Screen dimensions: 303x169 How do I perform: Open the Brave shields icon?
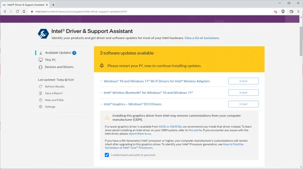(x=283, y=12)
